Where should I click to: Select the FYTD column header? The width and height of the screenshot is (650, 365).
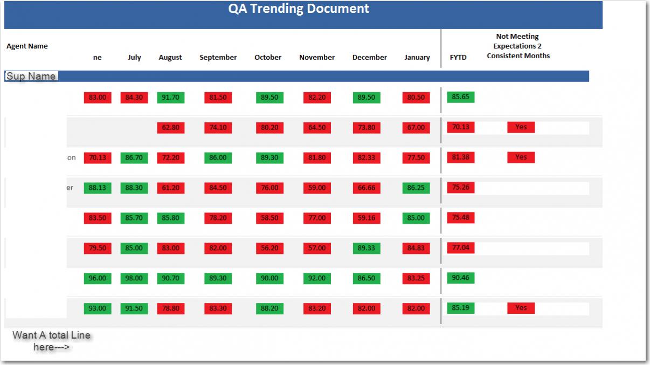(458, 57)
